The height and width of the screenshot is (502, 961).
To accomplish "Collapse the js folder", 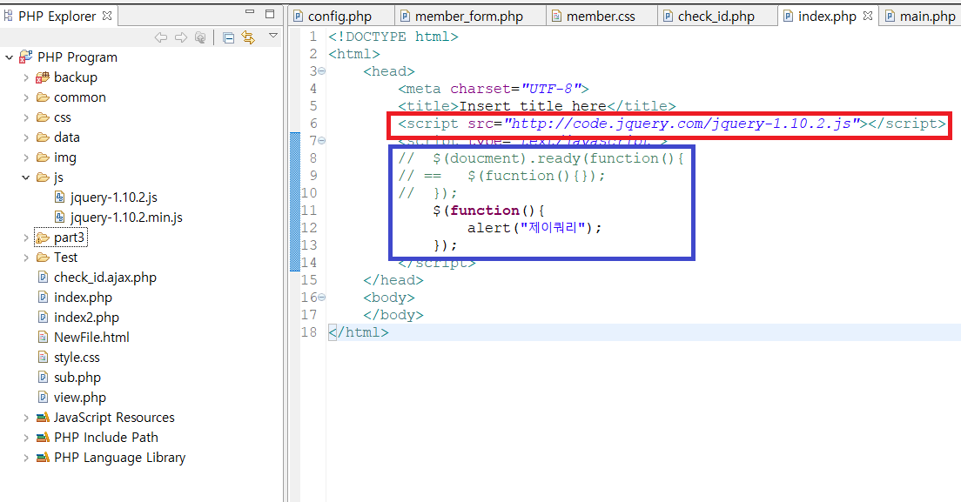I will (26, 177).
